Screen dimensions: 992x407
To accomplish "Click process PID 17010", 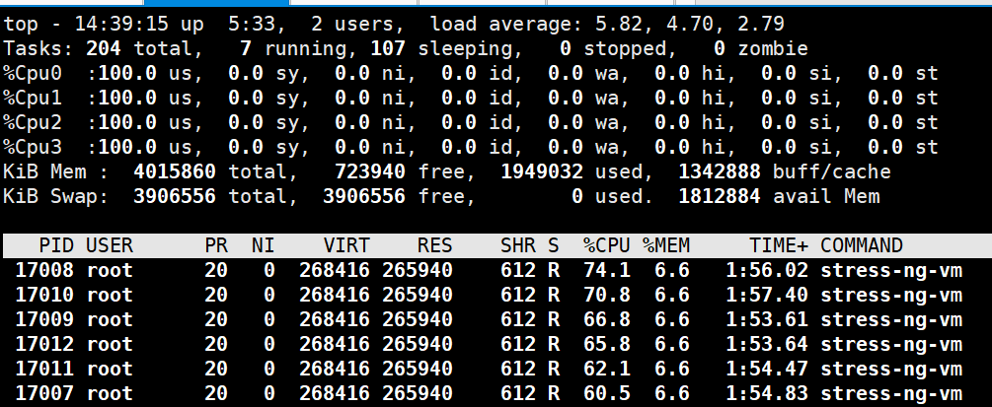I will (x=44, y=295).
